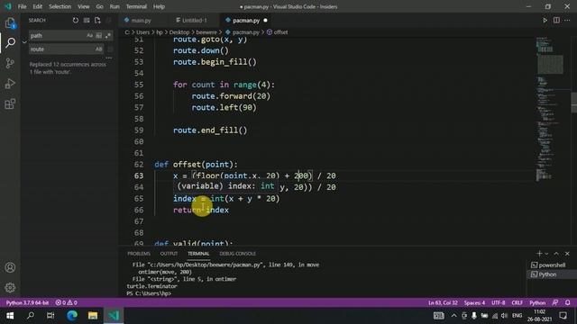Select Python 3.7.9 64-bit interpreter
This screenshot has width=577, height=324.
point(27,302)
